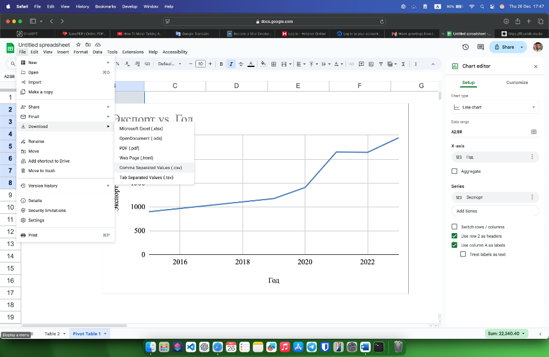Switch to the Customize tab

click(x=517, y=82)
